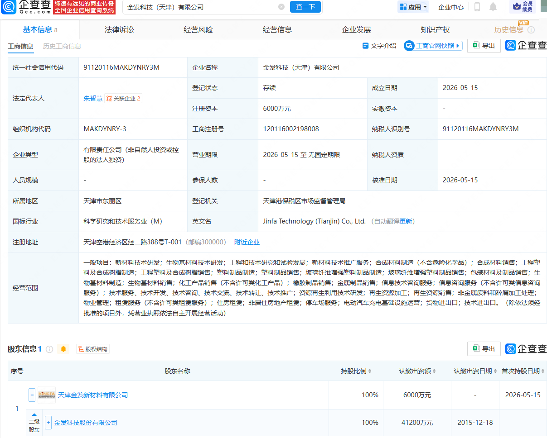The width and height of the screenshot is (547, 438).
Task: Open 企业中心
Action: click(451, 7)
